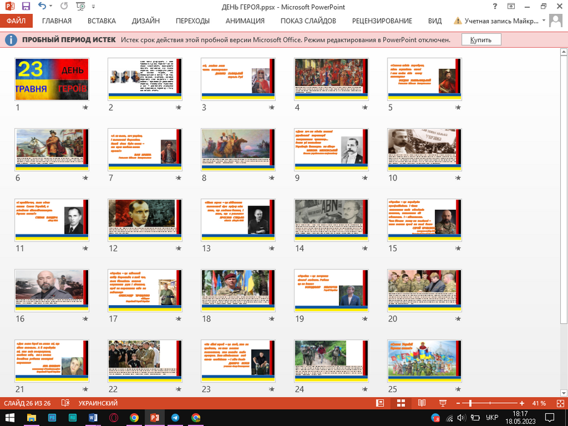Switch to the ВСТАВКА tab
The width and height of the screenshot is (568, 426).
[x=102, y=21]
